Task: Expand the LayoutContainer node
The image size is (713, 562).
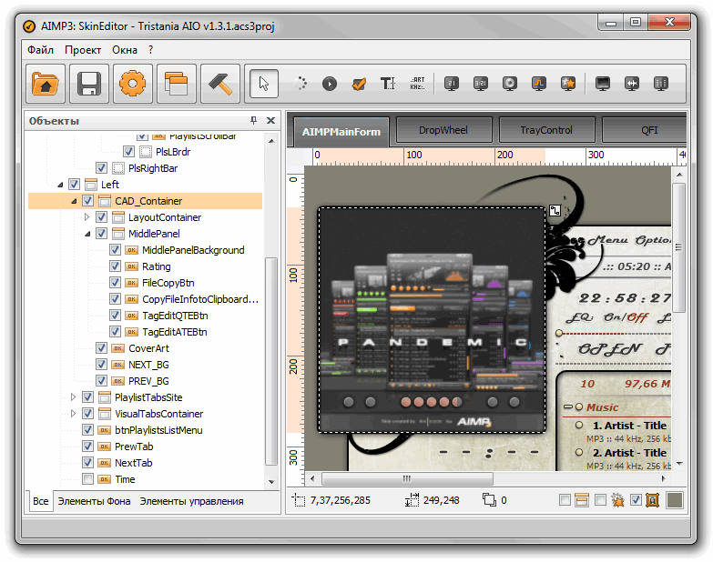Action: 87,217
